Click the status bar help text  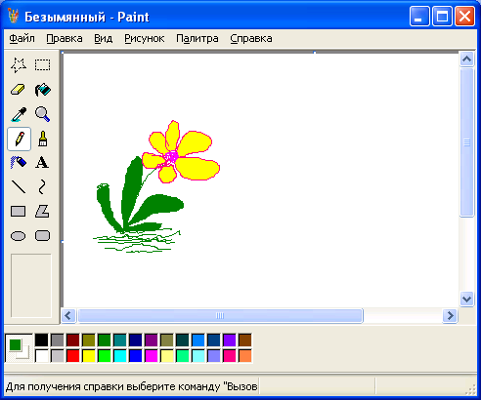(x=132, y=386)
